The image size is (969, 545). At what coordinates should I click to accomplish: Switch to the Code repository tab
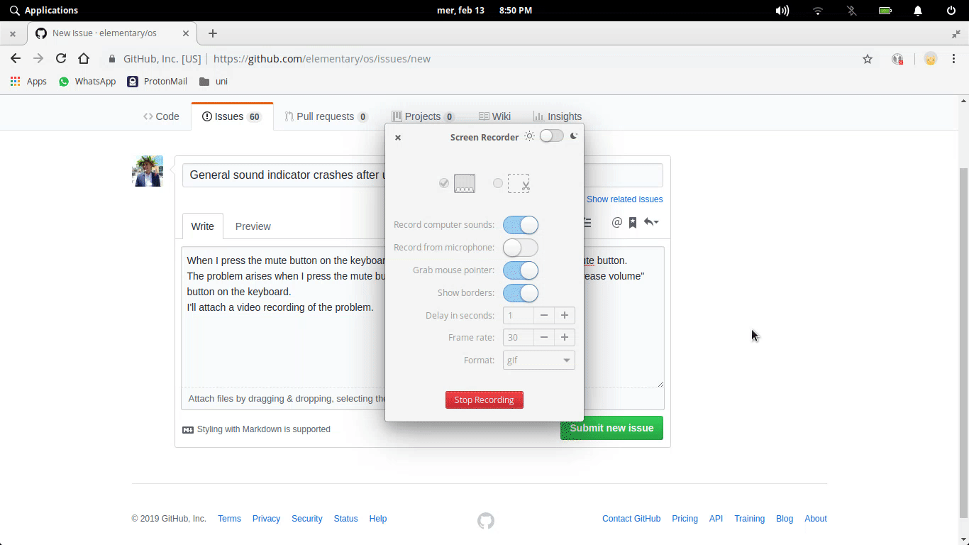[x=161, y=116]
